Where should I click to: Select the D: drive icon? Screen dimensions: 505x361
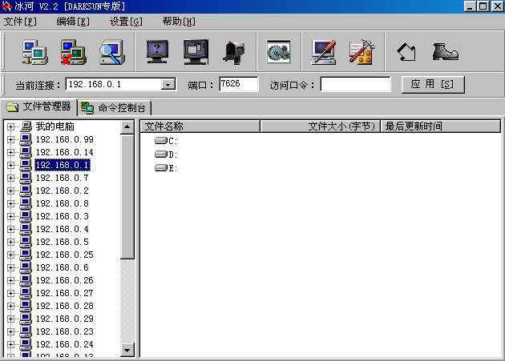pyautogui.click(x=160, y=154)
